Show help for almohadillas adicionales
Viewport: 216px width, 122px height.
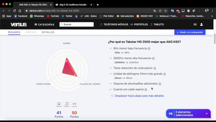tap(160, 84)
